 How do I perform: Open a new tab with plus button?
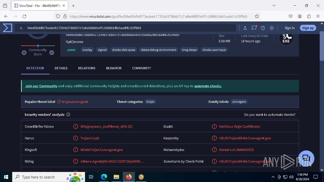pos(73,6)
